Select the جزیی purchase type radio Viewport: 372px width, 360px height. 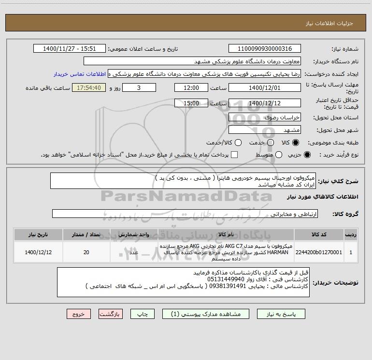307,155
